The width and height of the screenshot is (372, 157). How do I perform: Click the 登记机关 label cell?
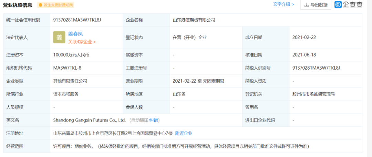click(x=266, y=94)
